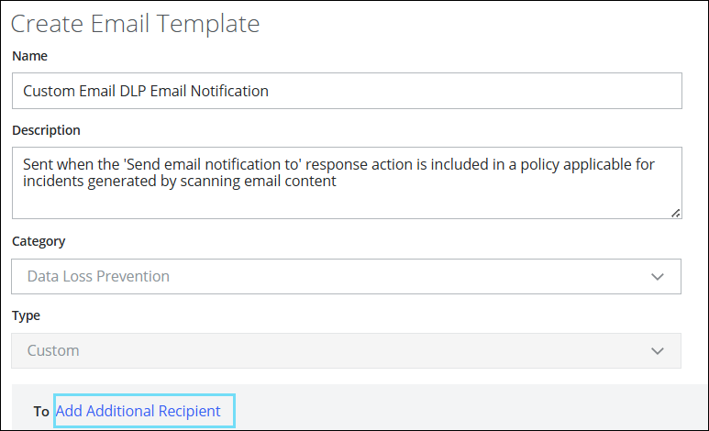Click the Description field label
Screen dimensions: 709x431
46,130
